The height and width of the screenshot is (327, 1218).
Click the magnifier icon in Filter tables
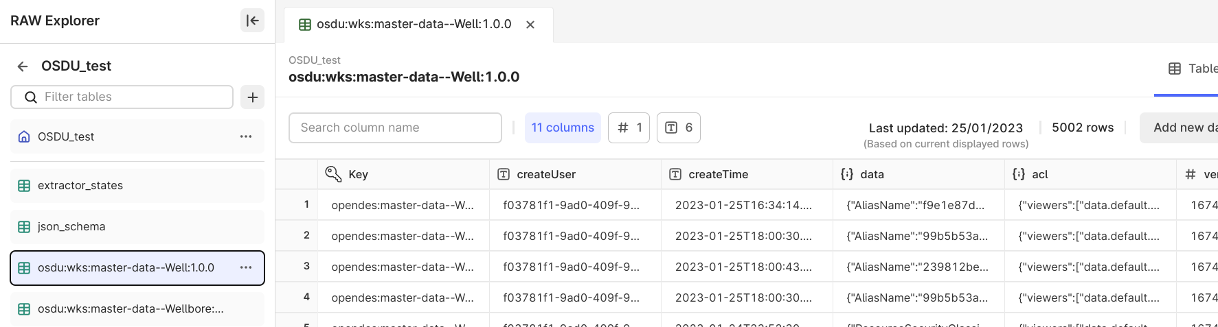click(30, 97)
